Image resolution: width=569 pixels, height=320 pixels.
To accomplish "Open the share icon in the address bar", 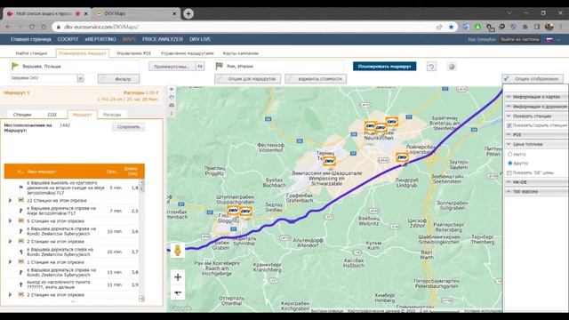I will 439,27.
